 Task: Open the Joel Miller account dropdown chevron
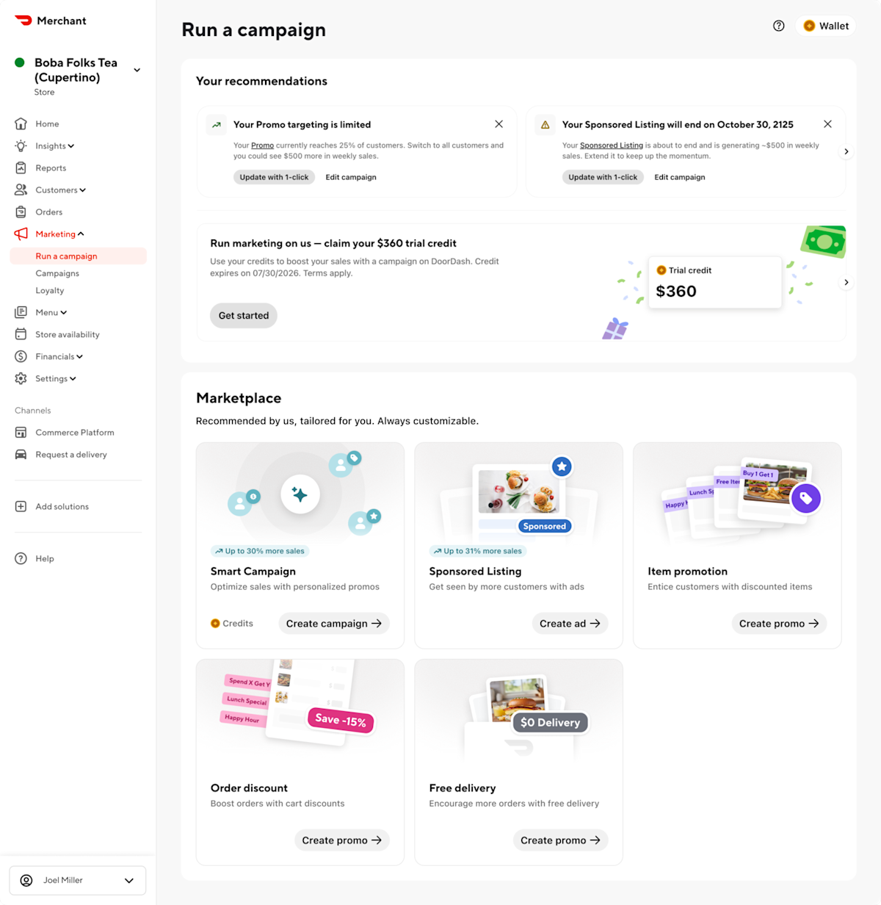pyautogui.click(x=129, y=880)
